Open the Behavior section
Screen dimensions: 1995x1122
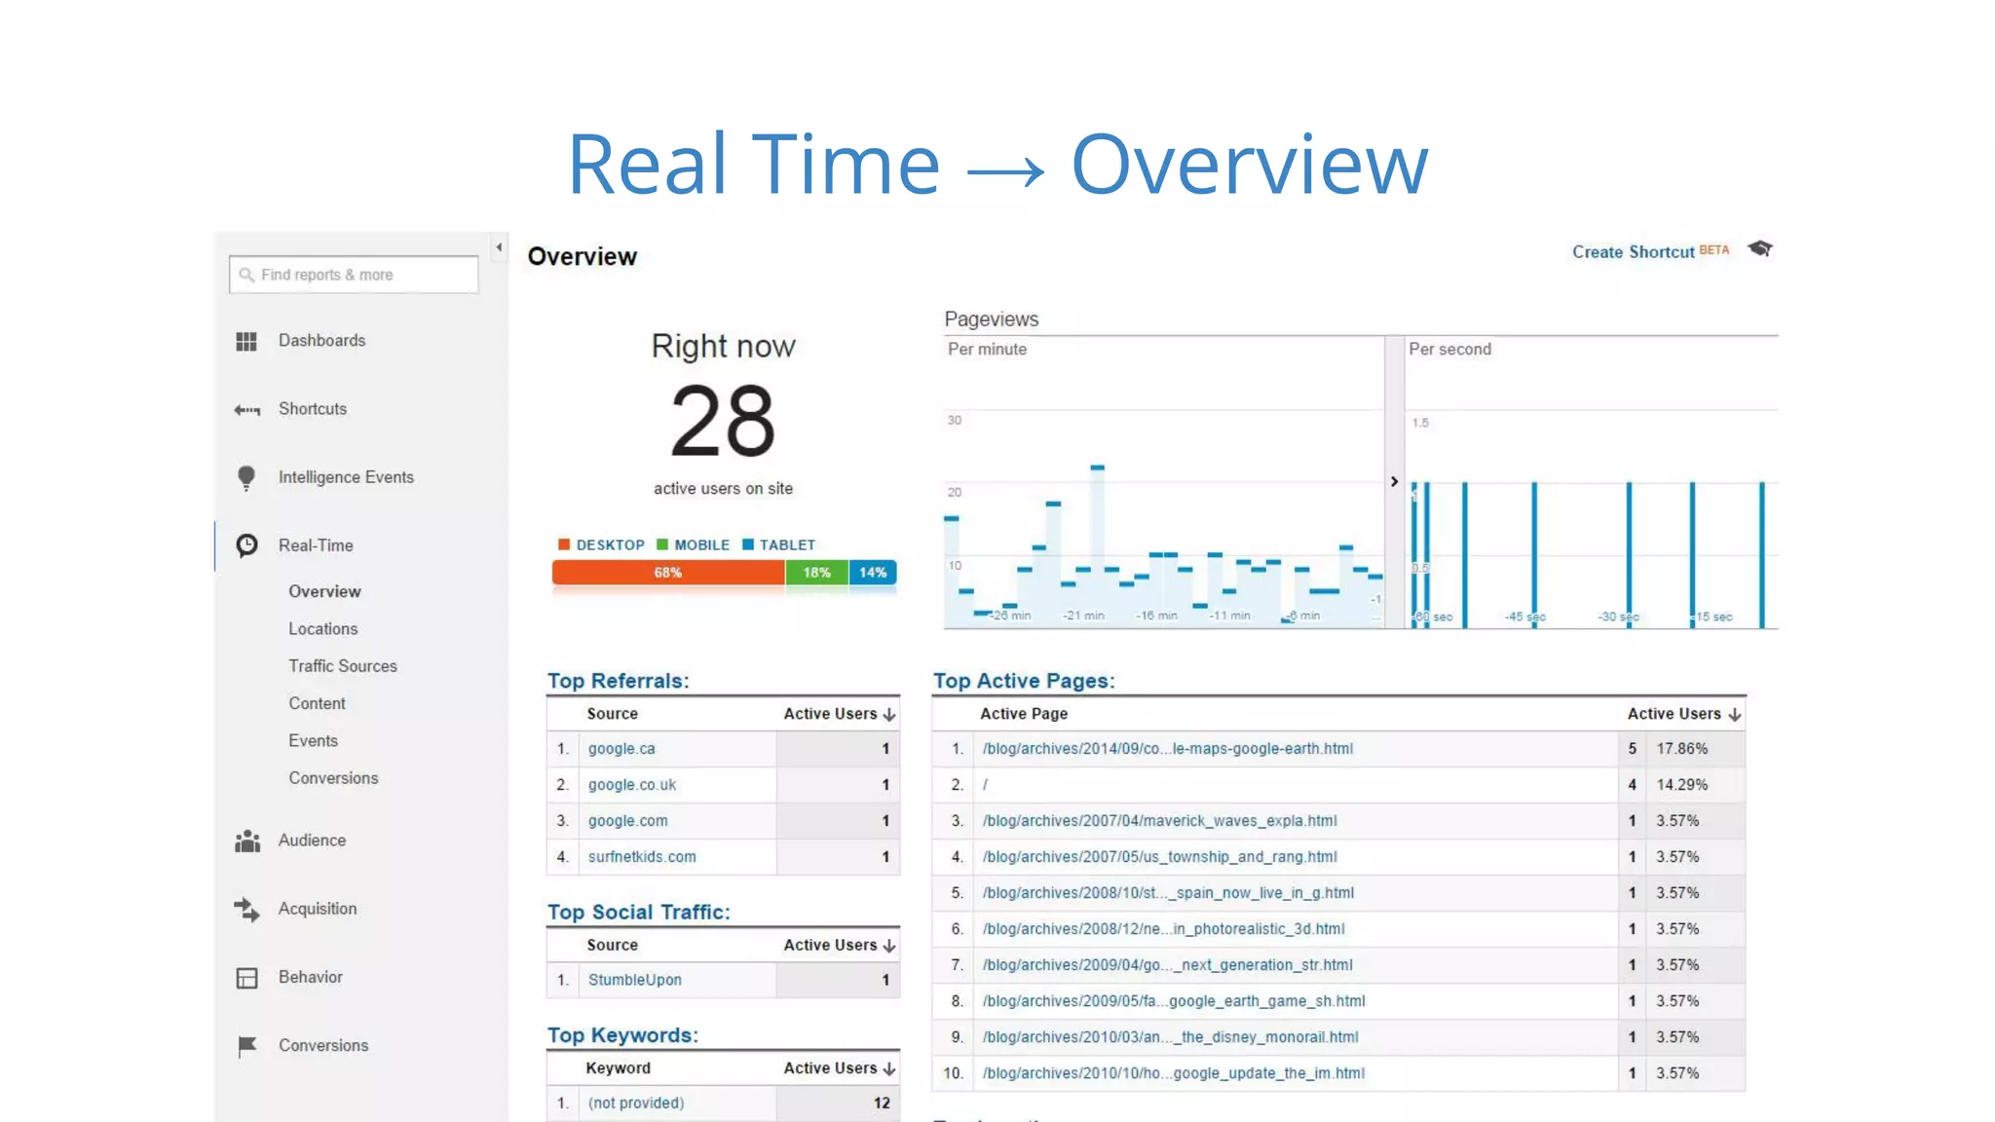pyautogui.click(x=311, y=977)
